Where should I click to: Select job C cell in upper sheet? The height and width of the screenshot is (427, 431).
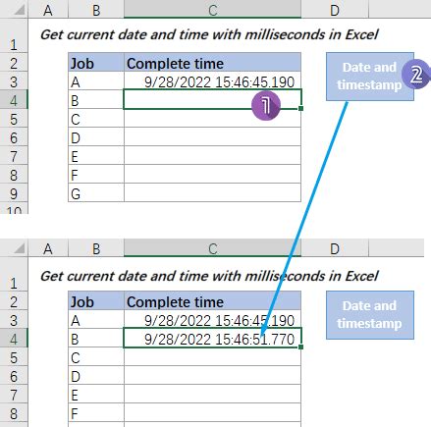click(x=96, y=118)
